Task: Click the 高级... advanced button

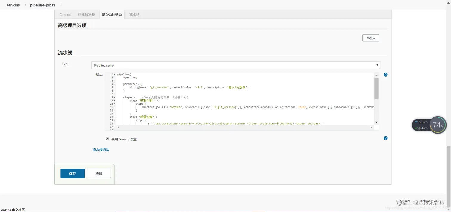Action: 371,38
